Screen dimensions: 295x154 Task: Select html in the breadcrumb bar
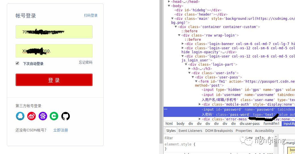pyautogui.click(x=169, y=124)
